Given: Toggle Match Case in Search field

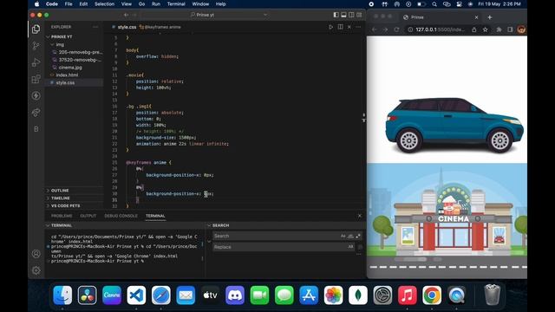Looking at the screenshot, I should (343, 236).
